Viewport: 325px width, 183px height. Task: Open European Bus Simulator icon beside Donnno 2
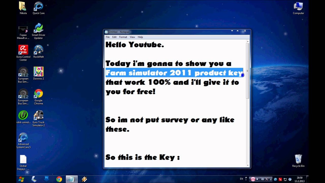click(23, 75)
